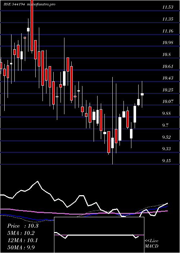Click the tall red candle reaching above 11.53
Viewport: 180px width, 253px height.
pos(32,25)
